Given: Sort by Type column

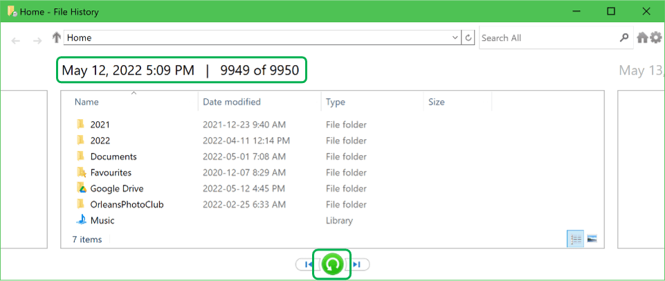Looking at the screenshot, I should [x=335, y=102].
